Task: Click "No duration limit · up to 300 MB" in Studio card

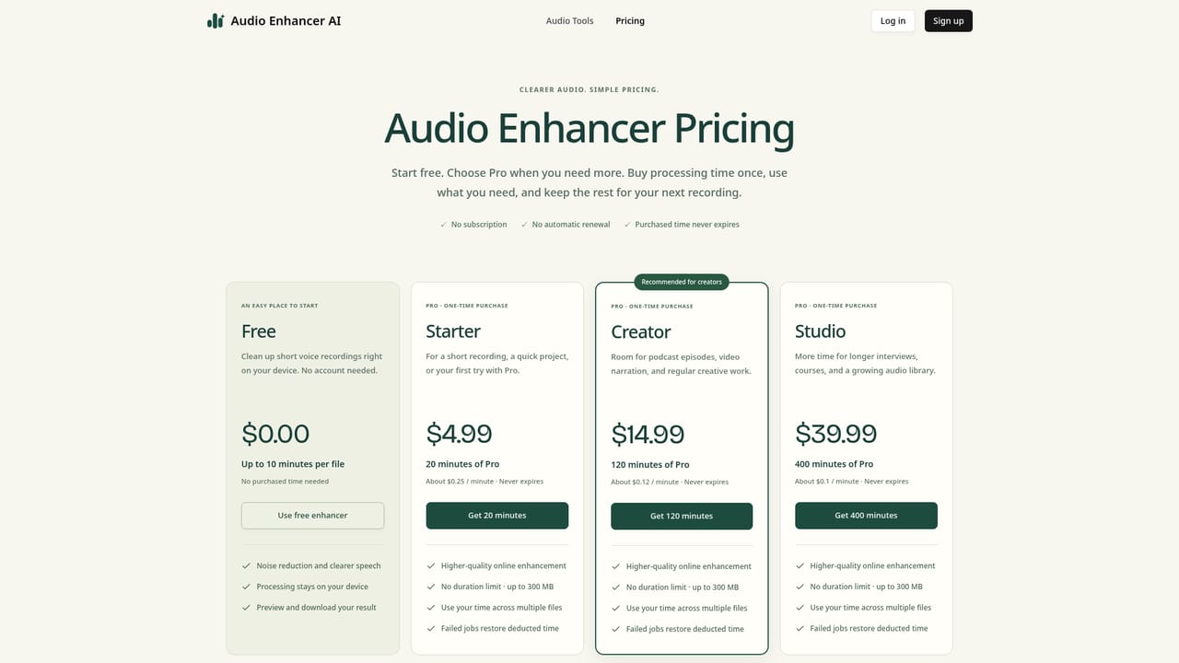Action: coord(866,587)
